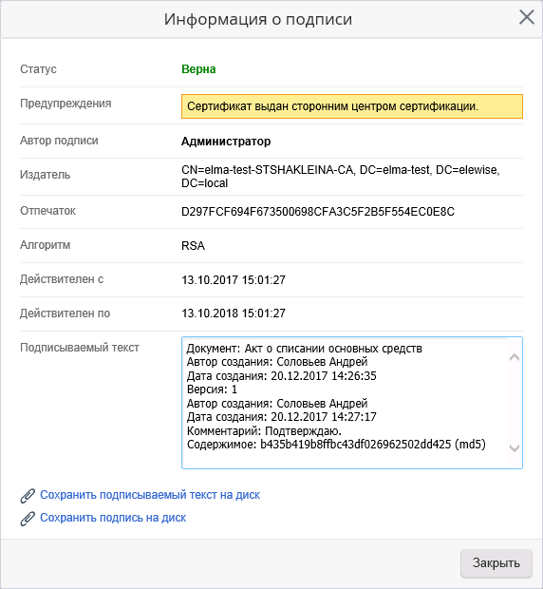543x589 pixels.
Task: Click the paperclip icon beside save signed text
Action: coord(28,496)
